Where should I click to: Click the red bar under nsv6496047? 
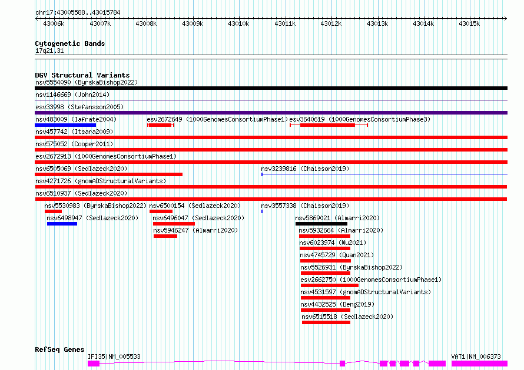click(x=174, y=224)
